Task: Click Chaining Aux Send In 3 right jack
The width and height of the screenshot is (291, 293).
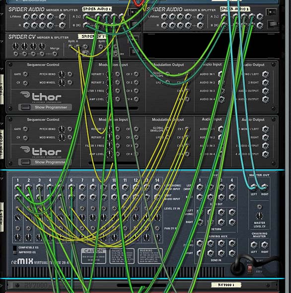Action: point(221,253)
